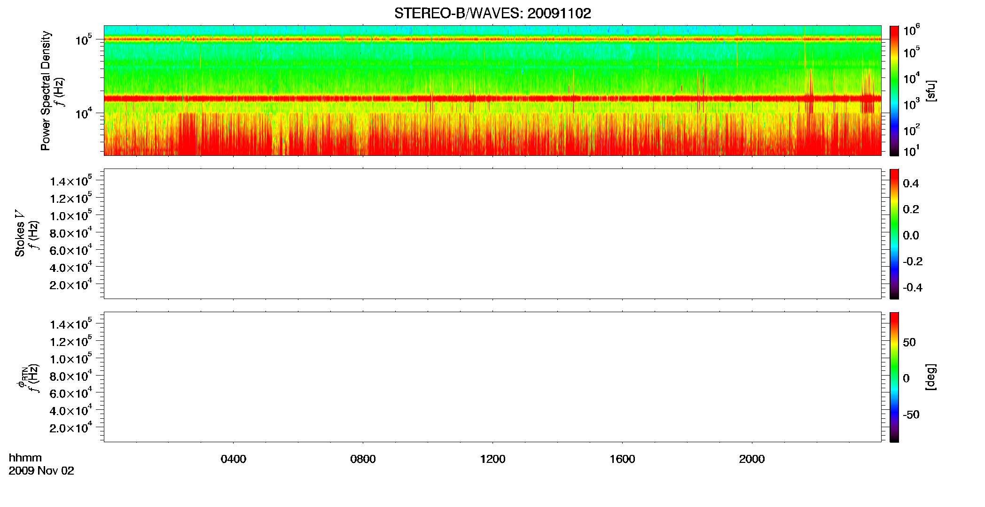Click the empty phi RTN plot panel

coord(492,377)
